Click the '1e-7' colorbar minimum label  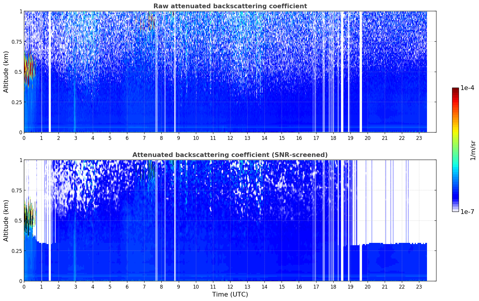pyautogui.click(x=467, y=212)
